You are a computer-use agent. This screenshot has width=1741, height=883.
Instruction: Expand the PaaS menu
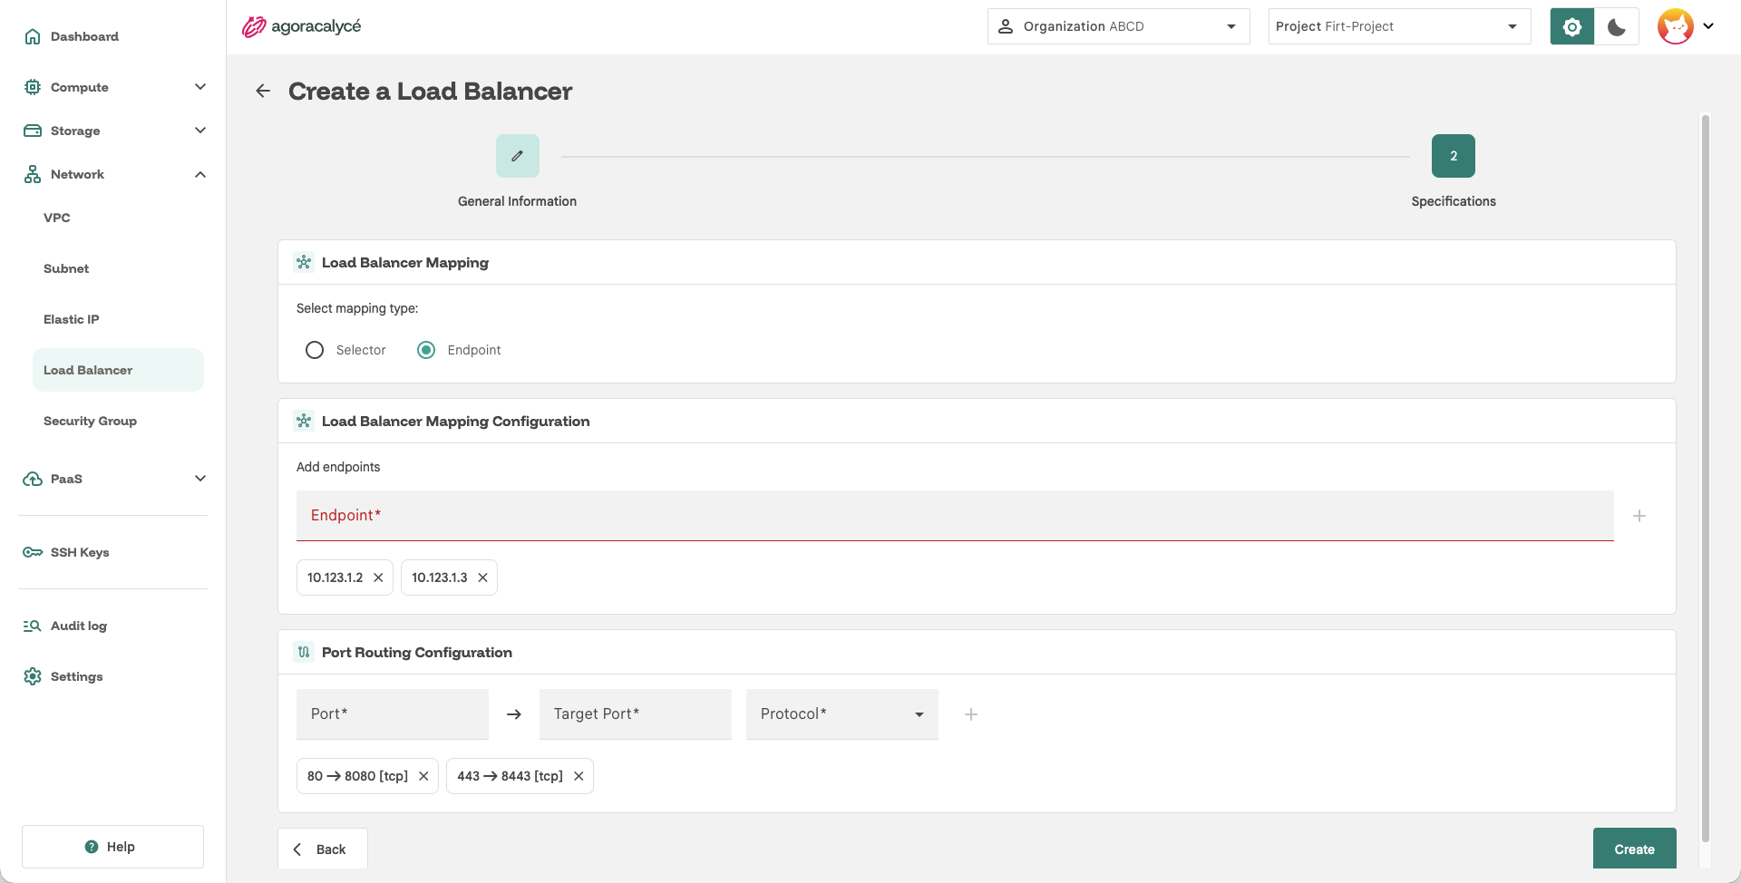click(113, 479)
